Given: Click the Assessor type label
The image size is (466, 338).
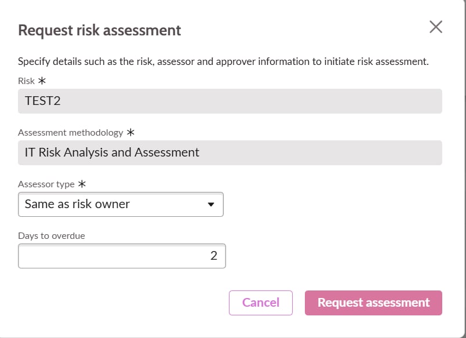Looking at the screenshot, I should click(x=46, y=184).
